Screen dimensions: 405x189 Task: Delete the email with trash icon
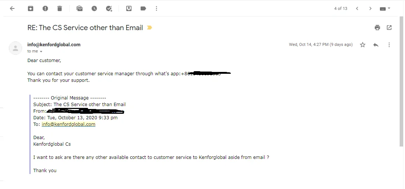(60, 8)
